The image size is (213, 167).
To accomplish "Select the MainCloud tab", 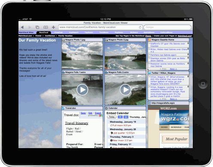I will click(x=44, y=33).
